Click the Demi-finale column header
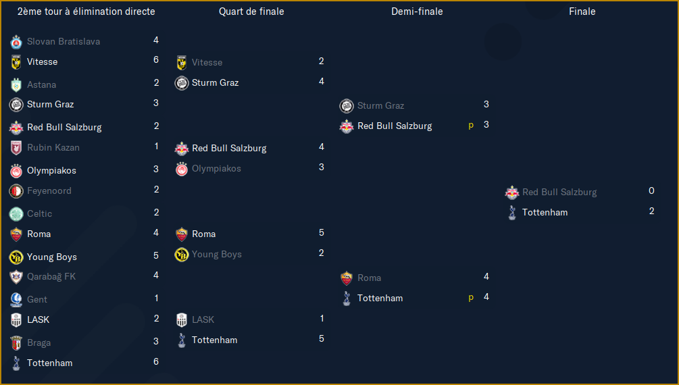Screen dimensions: 679x385 click(417, 11)
